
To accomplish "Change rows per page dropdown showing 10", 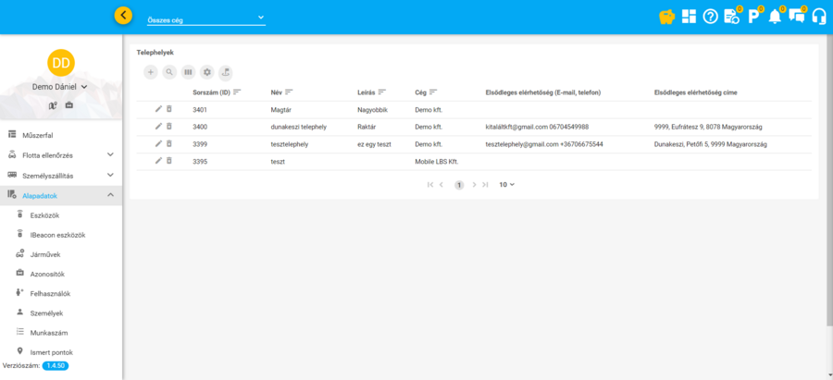I will click(x=506, y=185).
